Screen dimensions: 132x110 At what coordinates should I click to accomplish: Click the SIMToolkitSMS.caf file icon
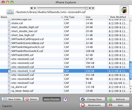tap(9, 55)
